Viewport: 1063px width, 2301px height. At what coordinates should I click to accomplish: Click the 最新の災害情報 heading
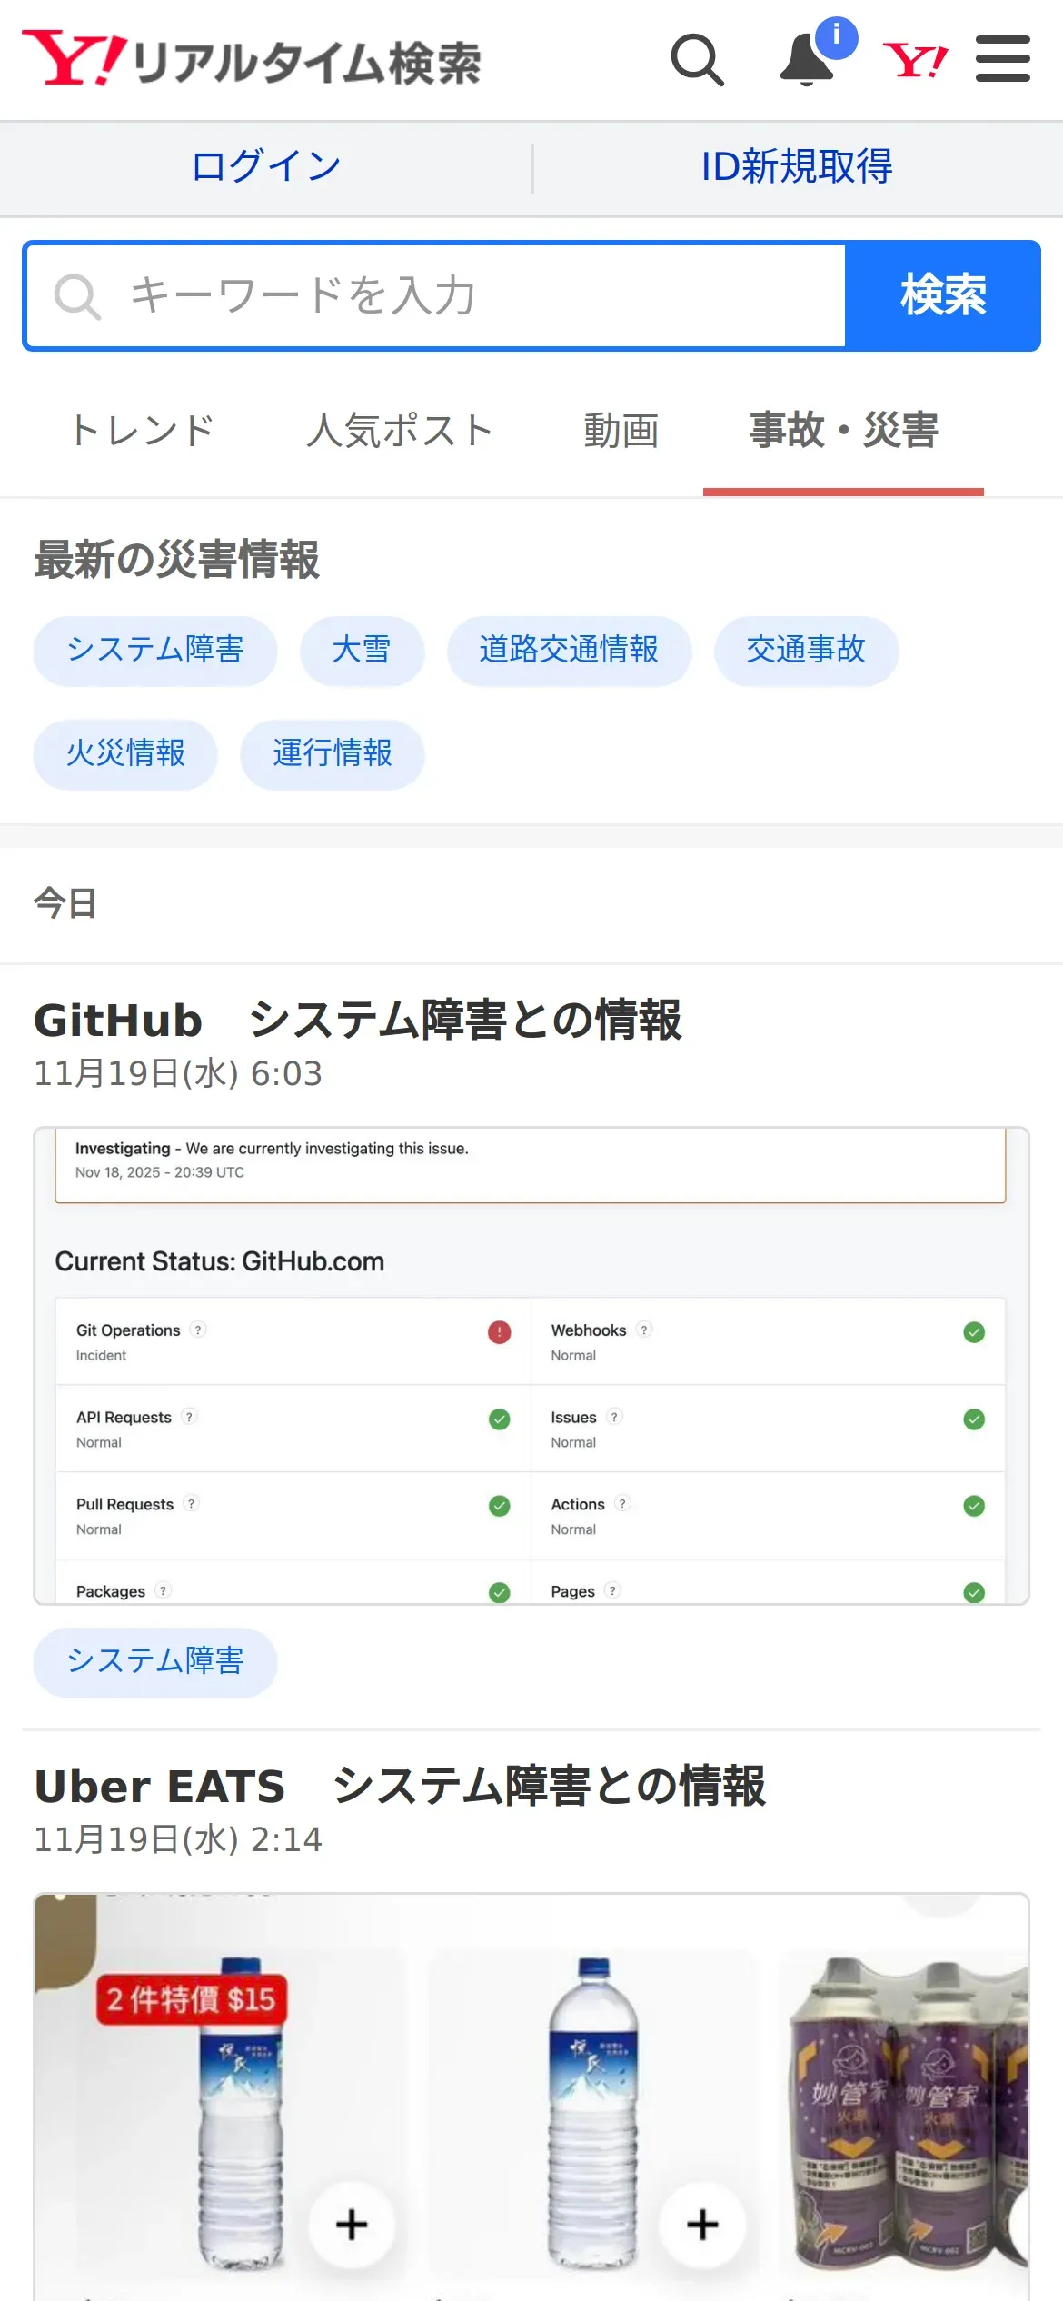tap(177, 560)
